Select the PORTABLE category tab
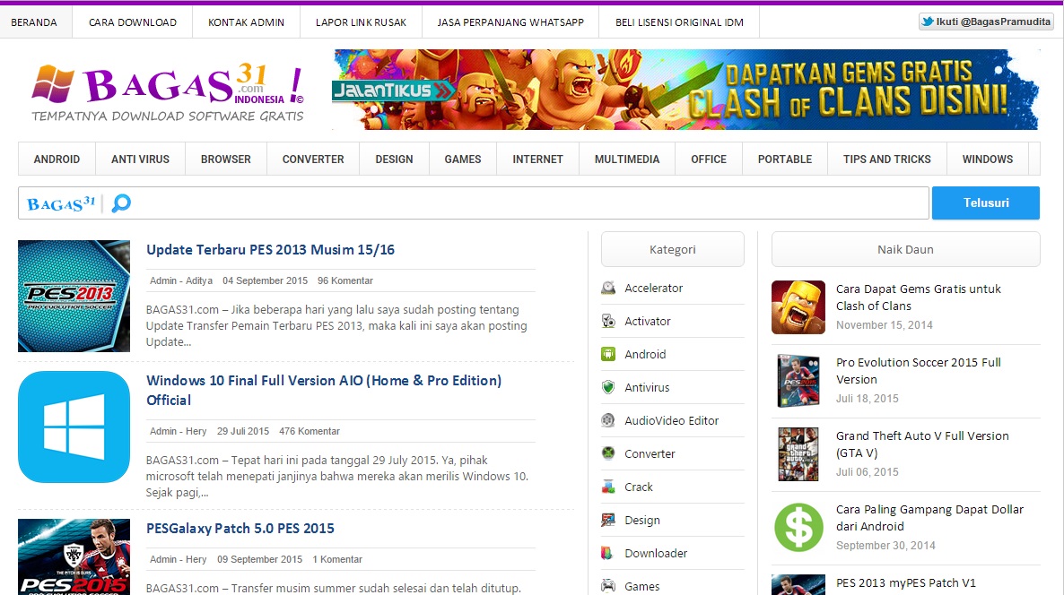The height and width of the screenshot is (595, 1064). pos(785,160)
